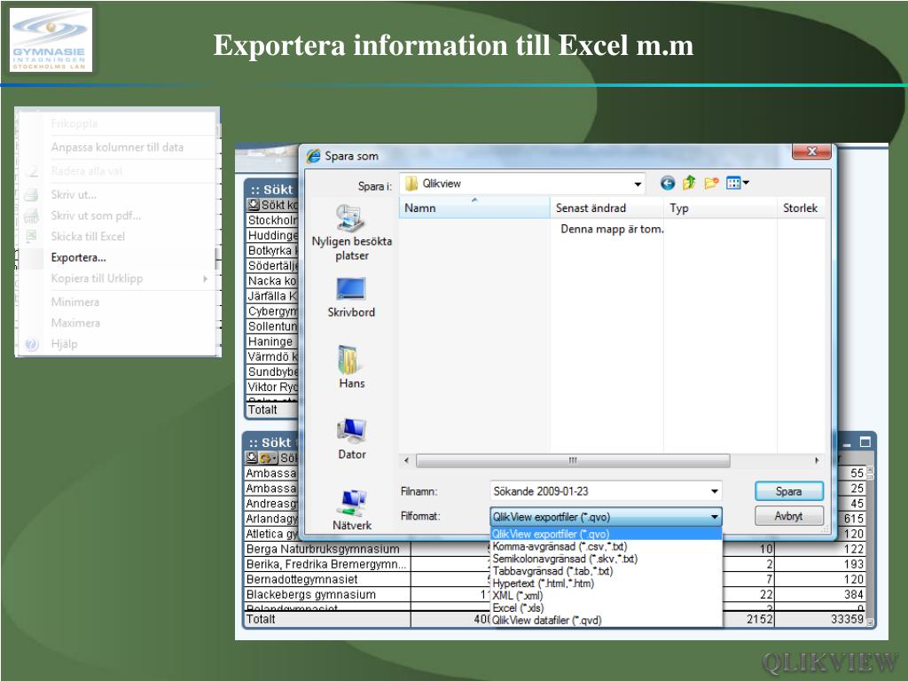Select QlikView datafiler (*.qvd) format

(606, 620)
